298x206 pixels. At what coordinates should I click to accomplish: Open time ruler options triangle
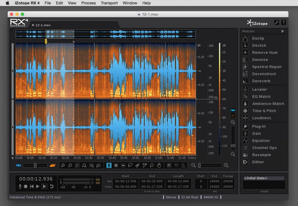click(12, 158)
